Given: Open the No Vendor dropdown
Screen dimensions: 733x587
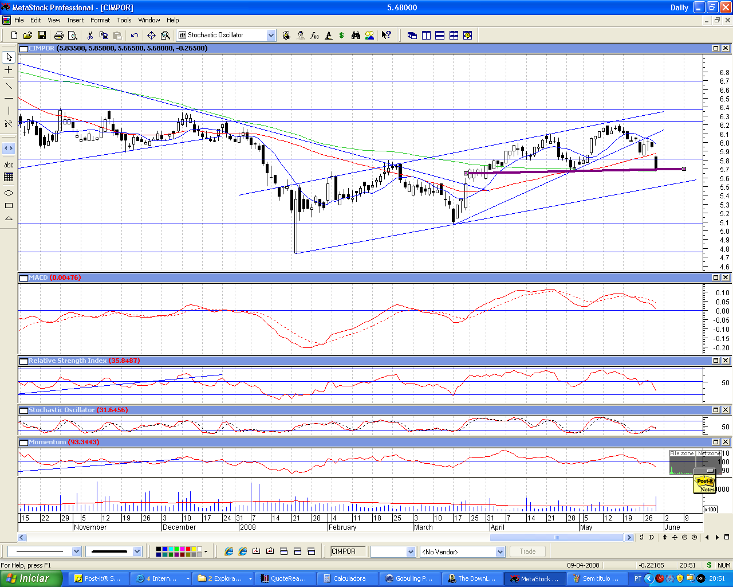Looking at the screenshot, I should point(500,551).
